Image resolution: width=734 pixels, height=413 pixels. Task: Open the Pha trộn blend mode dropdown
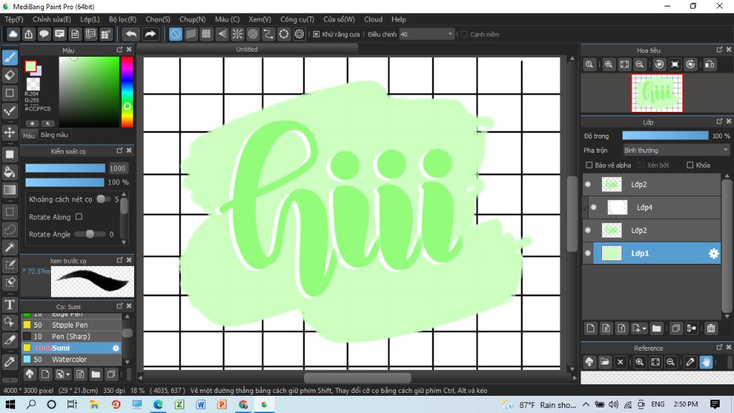[676, 151]
